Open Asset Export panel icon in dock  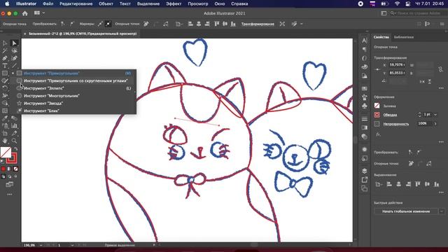click(x=364, y=180)
